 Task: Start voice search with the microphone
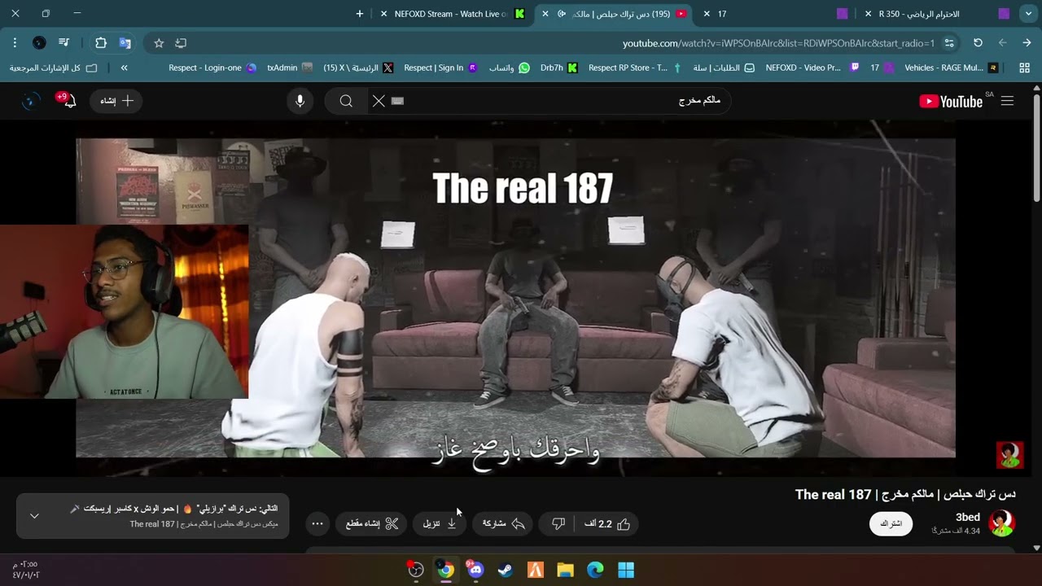tap(300, 101)
